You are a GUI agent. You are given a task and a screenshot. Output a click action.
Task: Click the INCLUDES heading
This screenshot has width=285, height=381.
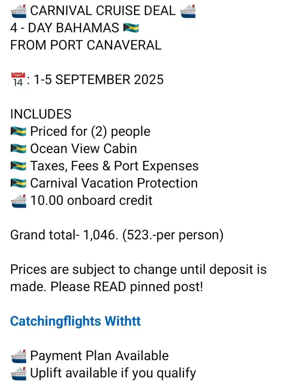41,114
